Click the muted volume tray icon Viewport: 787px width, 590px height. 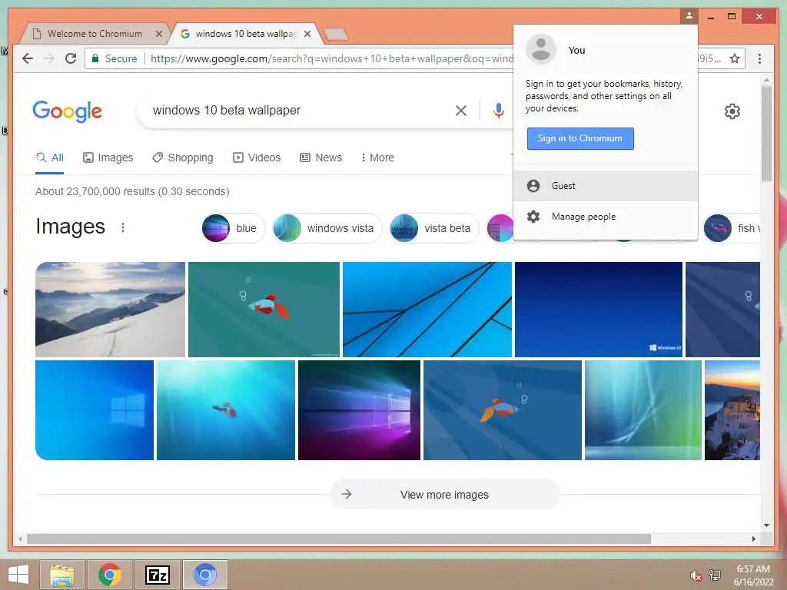[696, 575]
